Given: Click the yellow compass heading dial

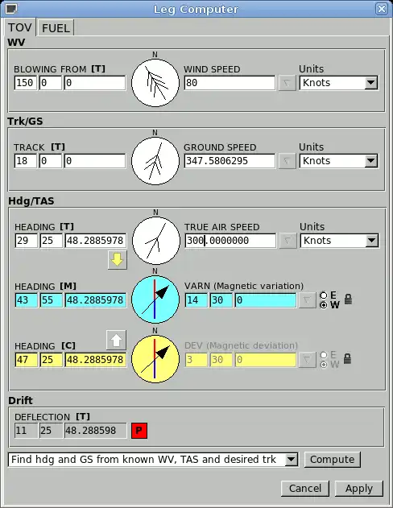Looking at the screenshot, I should point(155,359).
